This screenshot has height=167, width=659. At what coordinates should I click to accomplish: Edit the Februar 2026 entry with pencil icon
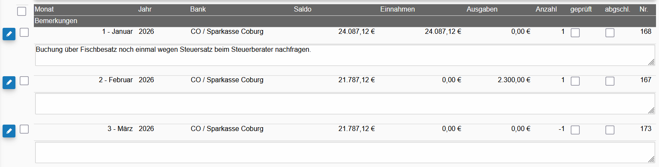click(9, 83)
